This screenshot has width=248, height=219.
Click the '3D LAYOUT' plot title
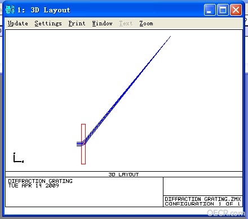[123, 175]
